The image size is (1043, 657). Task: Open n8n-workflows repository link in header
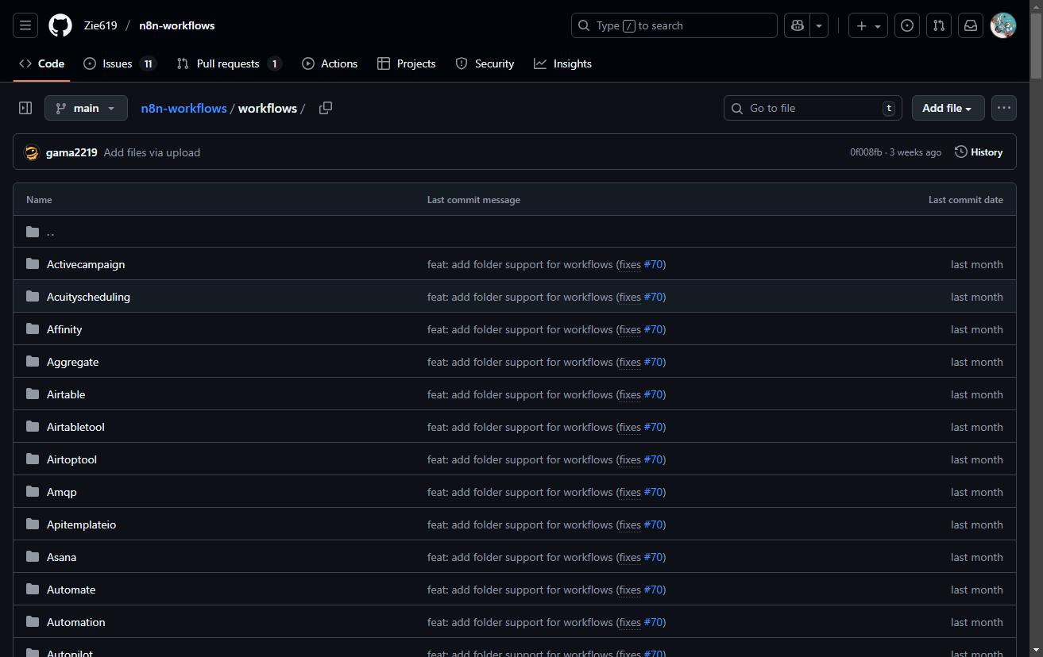click(x=177, y=25)
